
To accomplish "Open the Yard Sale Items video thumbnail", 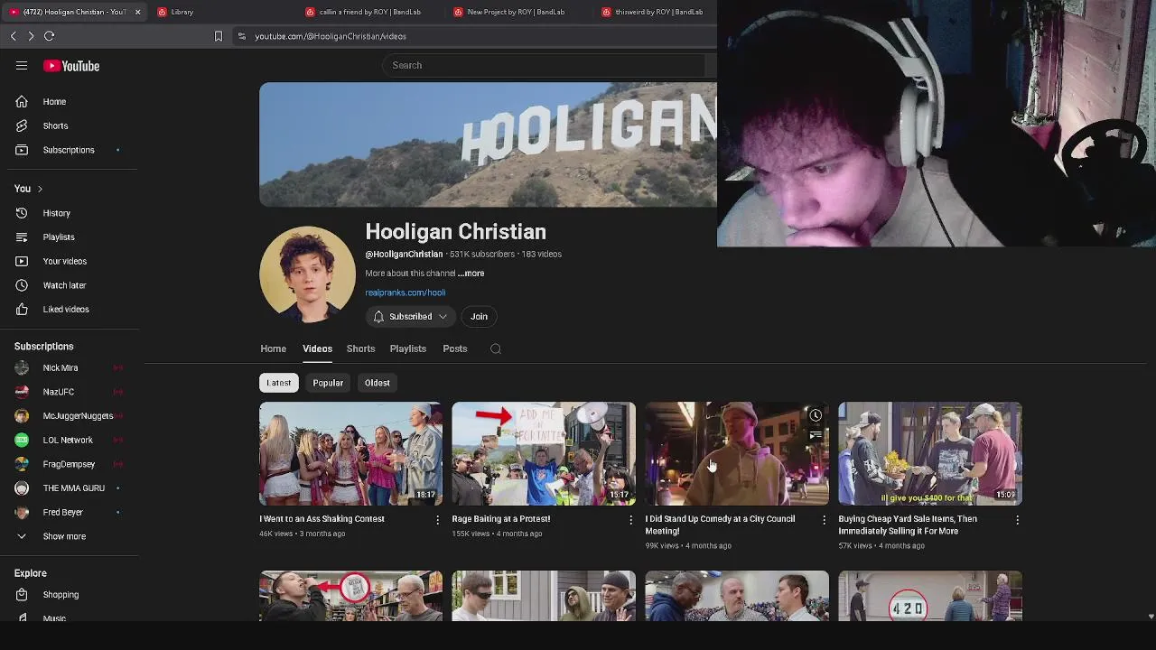I will coord(930,453).
